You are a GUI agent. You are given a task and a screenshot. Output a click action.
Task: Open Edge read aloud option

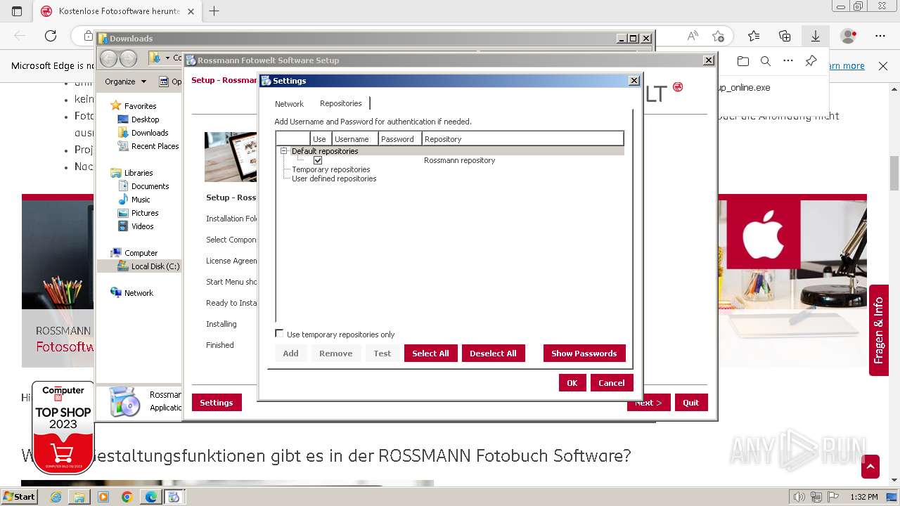[693, 36]
